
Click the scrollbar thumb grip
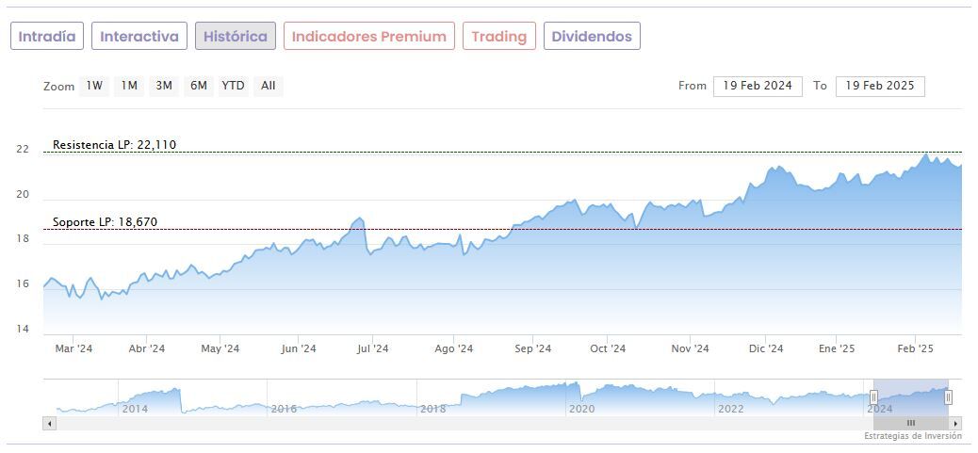pos(910,424)
